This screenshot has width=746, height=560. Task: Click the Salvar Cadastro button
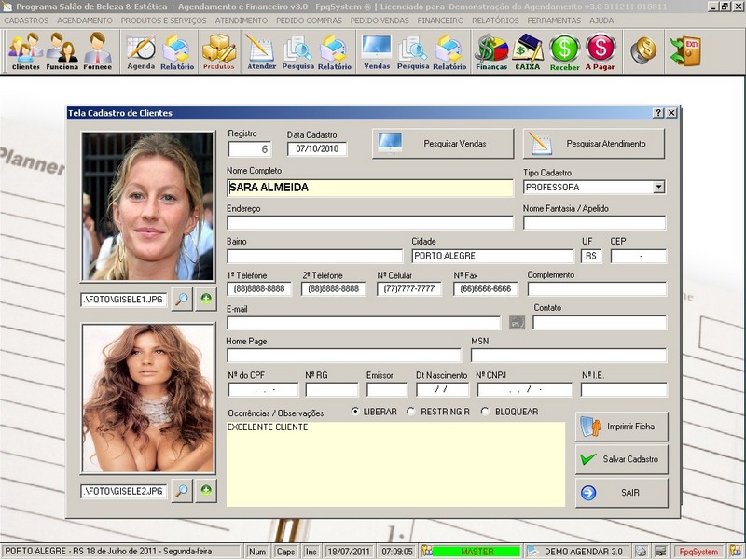click(x=621, y=459)
